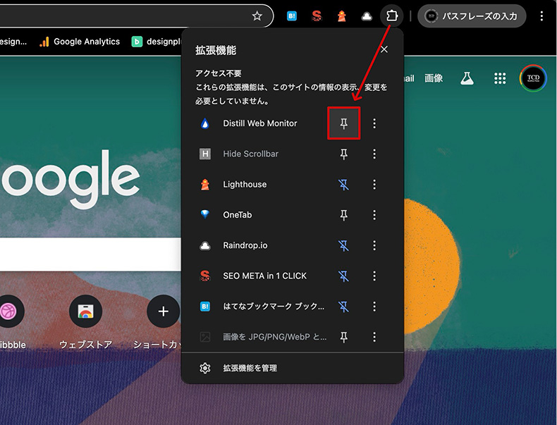Pin the OneTab extension to toolbar

tap(344, 215)
